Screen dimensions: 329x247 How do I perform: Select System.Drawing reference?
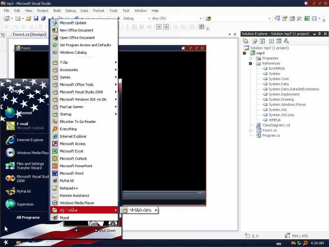click(x=281, y=99)
